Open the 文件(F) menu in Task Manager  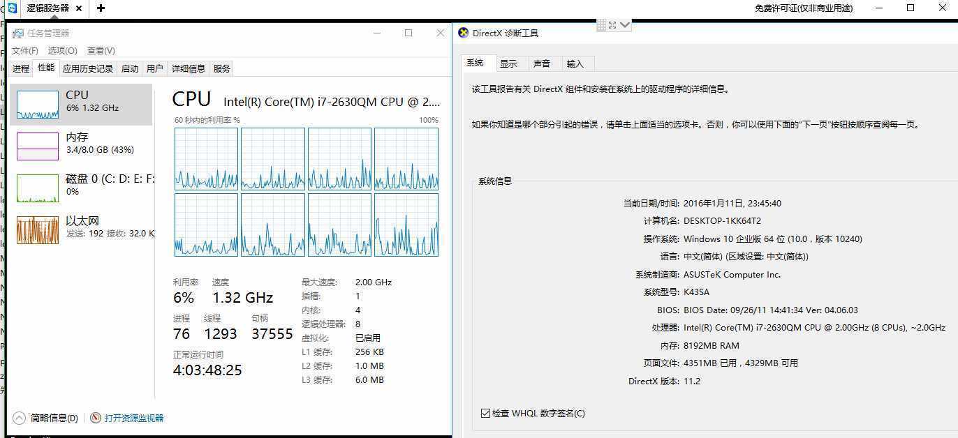pyautogui.click(x=24, y=51)
